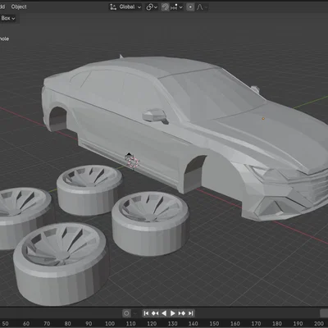
Task: Select the wheel nearest the 3D cursor
Action: (89, 190)
